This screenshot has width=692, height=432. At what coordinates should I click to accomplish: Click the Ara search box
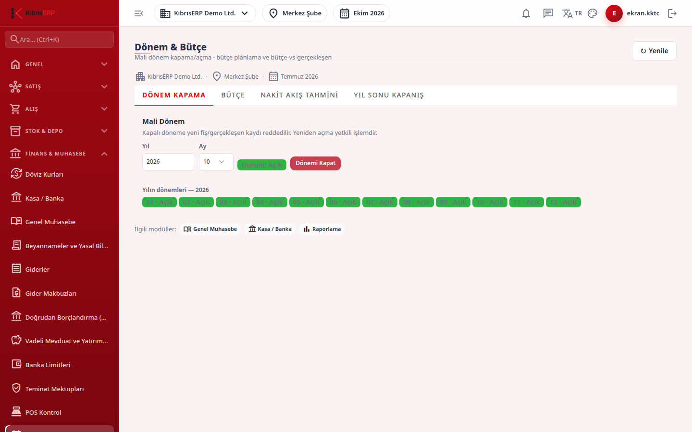pyautogui.click(x=60, y=39)
